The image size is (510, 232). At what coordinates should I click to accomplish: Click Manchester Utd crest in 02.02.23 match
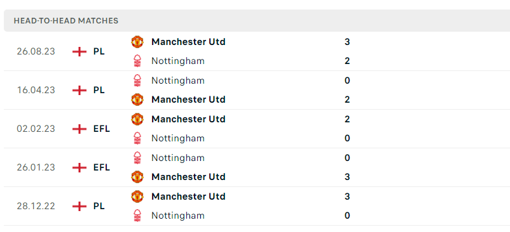coord(137,119)
